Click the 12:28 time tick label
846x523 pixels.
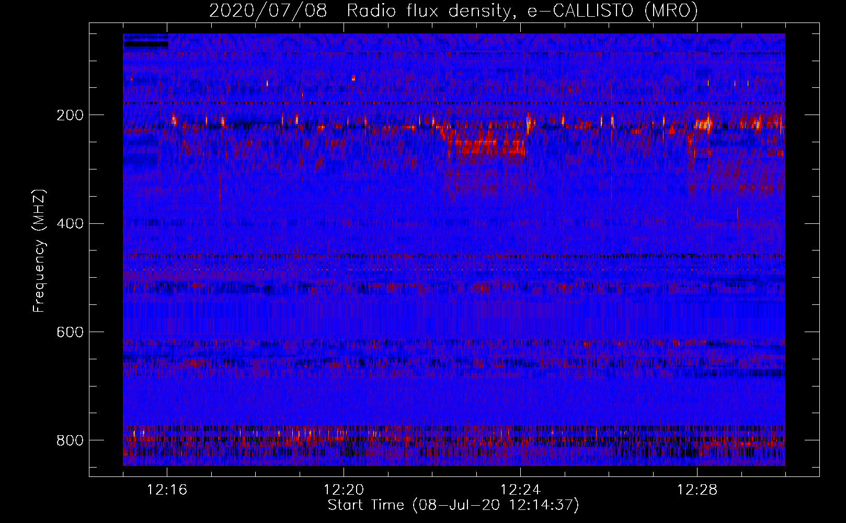pos(698,490)
